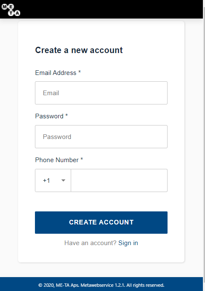Click the ME-TA logo in header
This screenshot has width=205, height=291.
pos(11,10)
